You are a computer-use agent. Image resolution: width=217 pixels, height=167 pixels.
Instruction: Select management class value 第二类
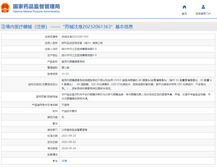(65, 68)
